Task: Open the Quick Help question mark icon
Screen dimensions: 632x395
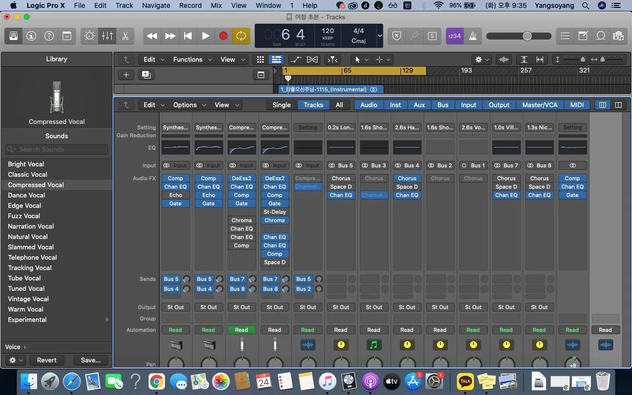Action: [x=49, y=36]
